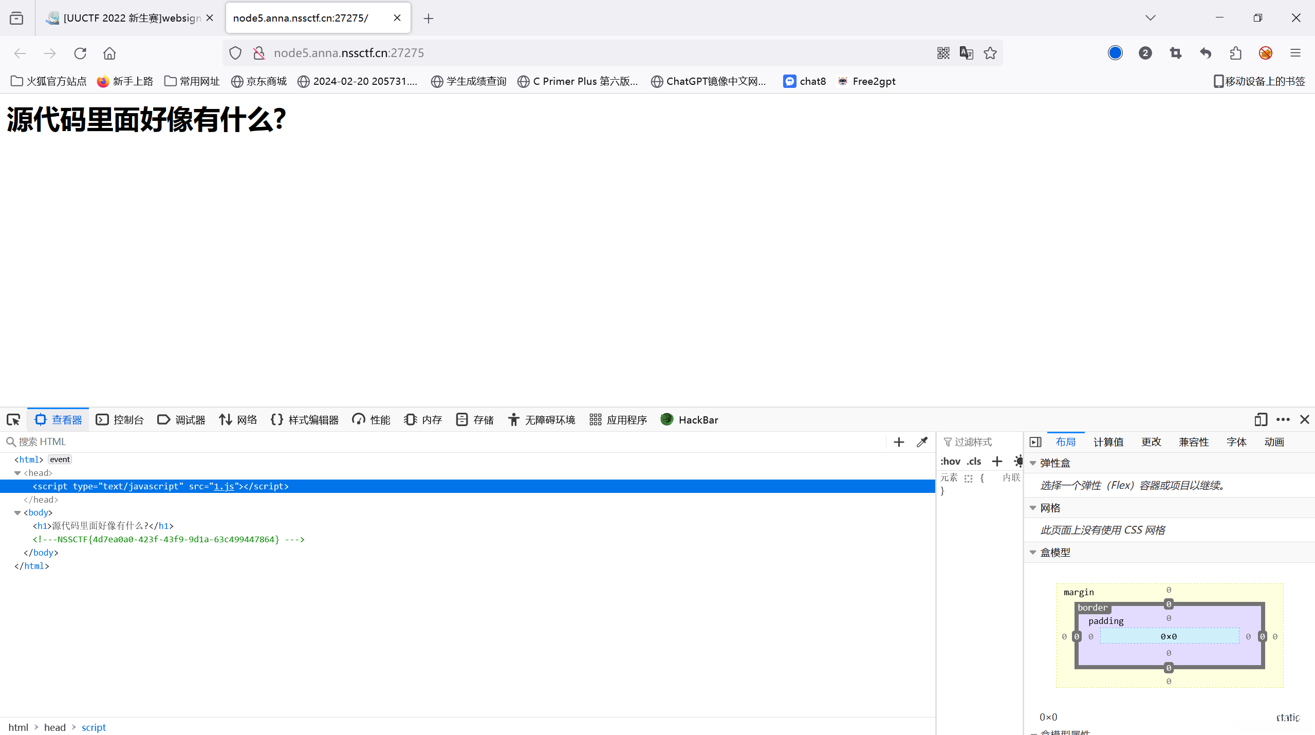Bookmark this page with the star icon

990,53
